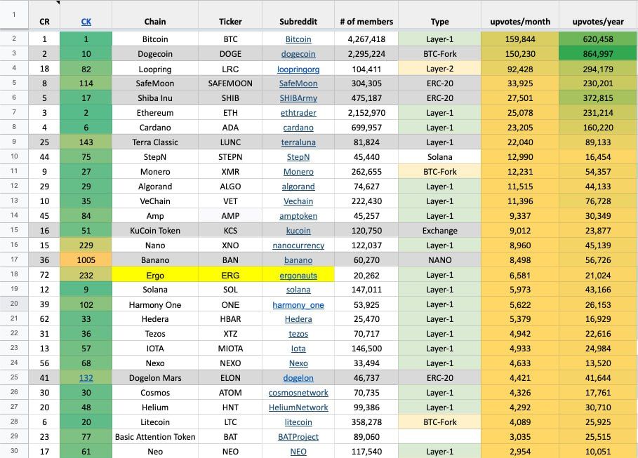This screenshot has height=458, width=638.
Task: Click the loopringorg subreddit link
Action: (298, 69)
